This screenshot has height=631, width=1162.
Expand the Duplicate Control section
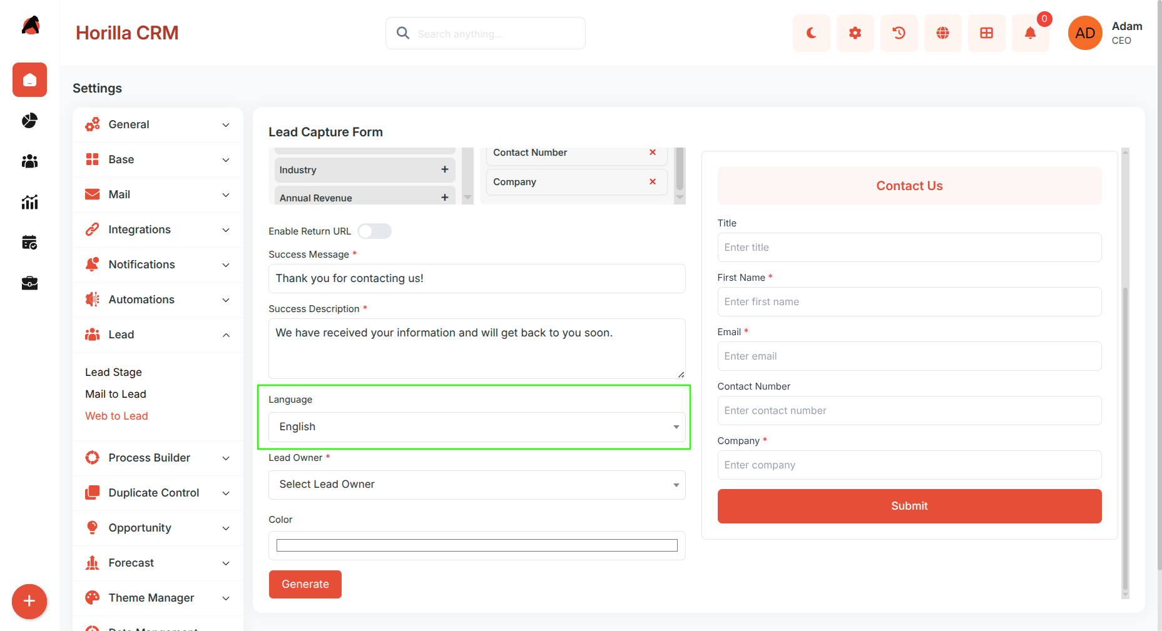pos(158,493)
